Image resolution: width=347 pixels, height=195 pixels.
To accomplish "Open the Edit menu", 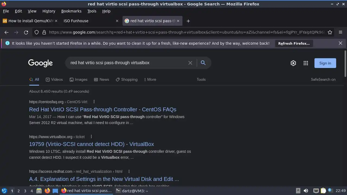I will [18, 11].
